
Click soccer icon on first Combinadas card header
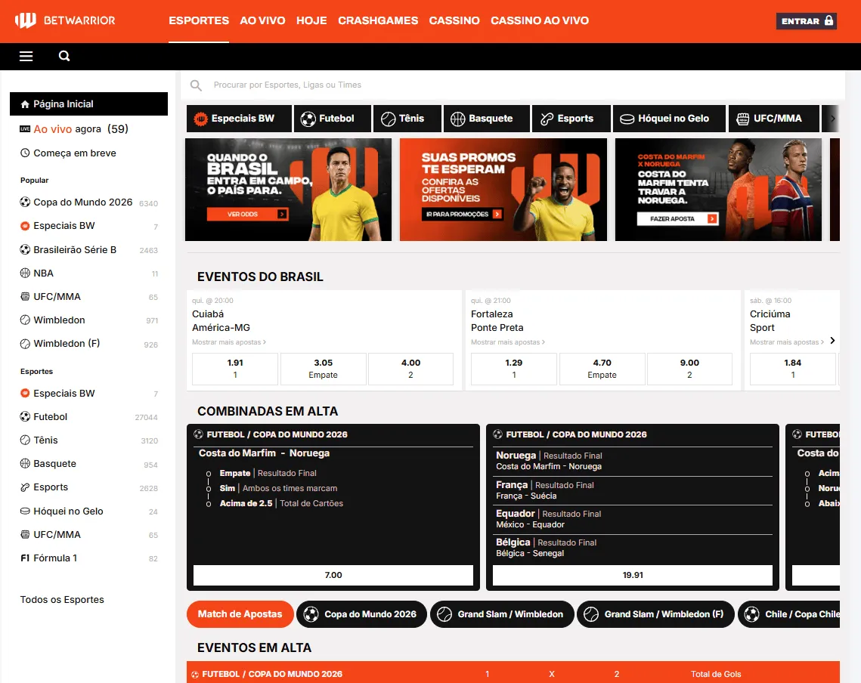pyautogui.click(x=198, y=434)
